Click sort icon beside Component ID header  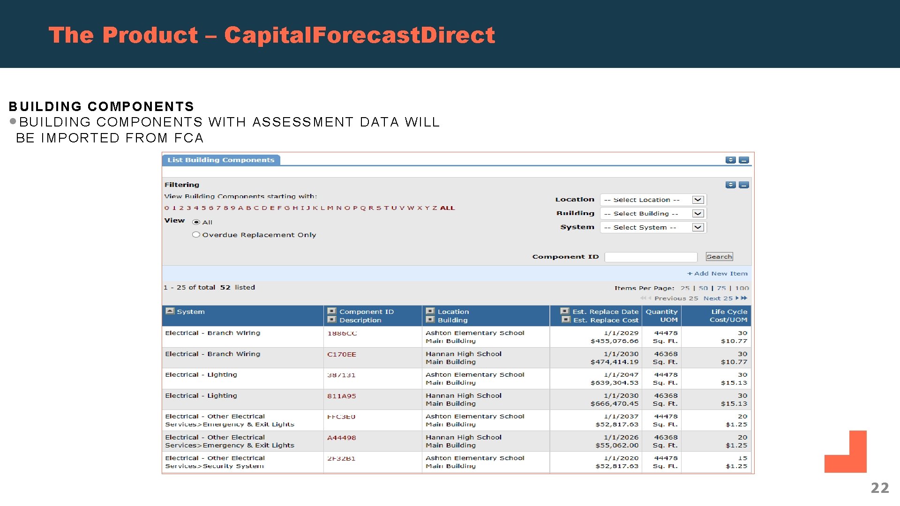332,311
